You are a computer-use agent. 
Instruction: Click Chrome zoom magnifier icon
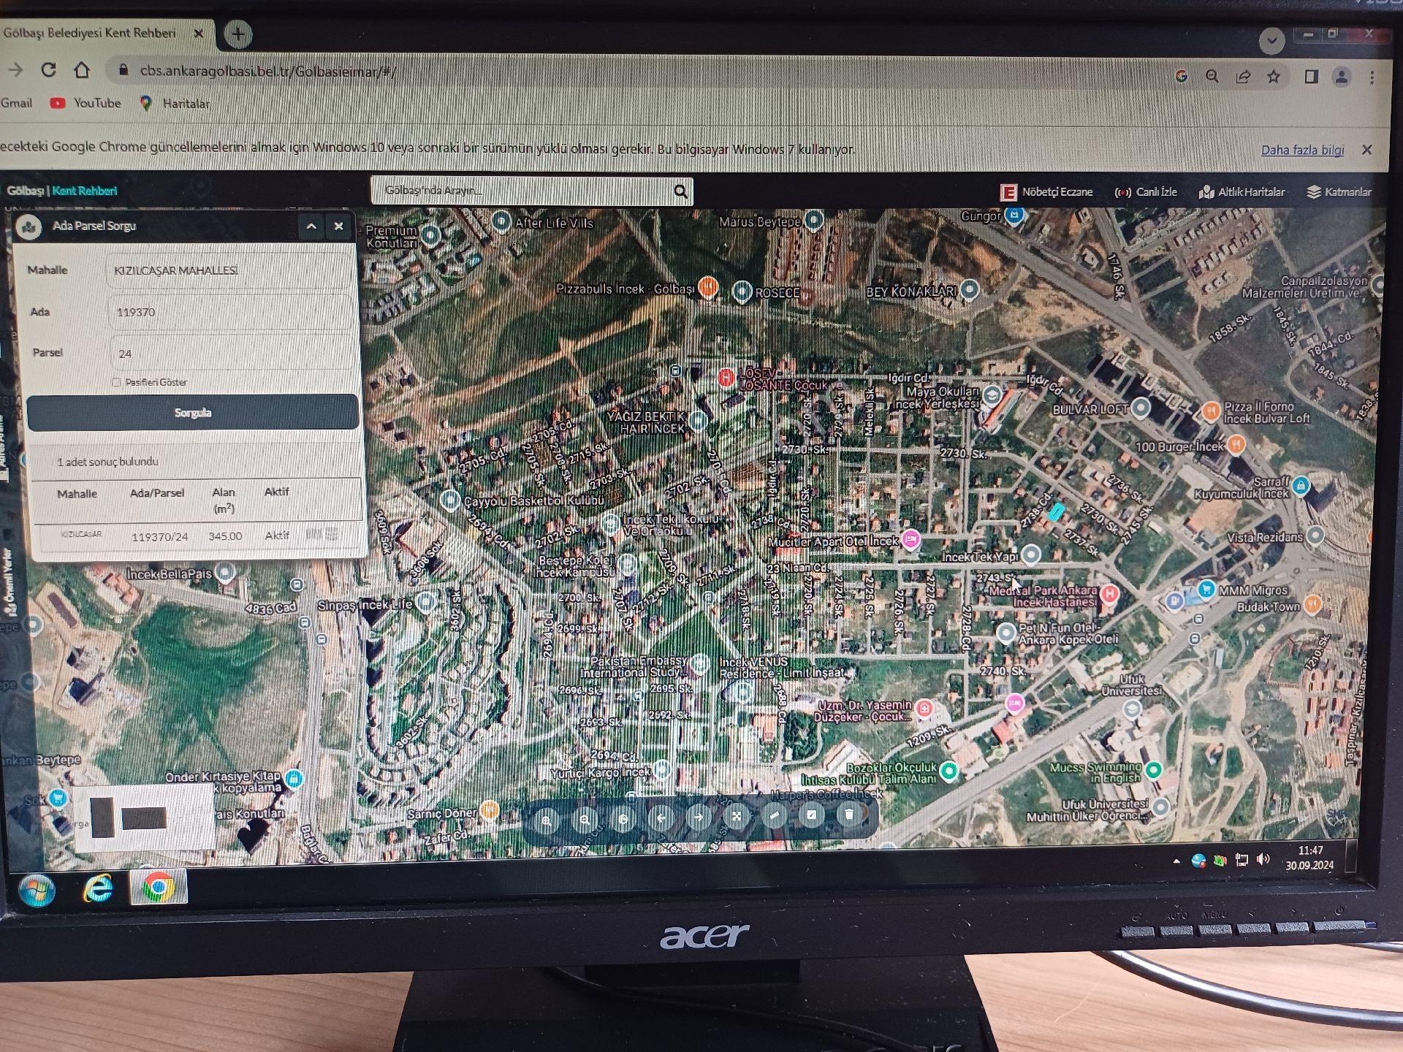[x=1212, y=76]
